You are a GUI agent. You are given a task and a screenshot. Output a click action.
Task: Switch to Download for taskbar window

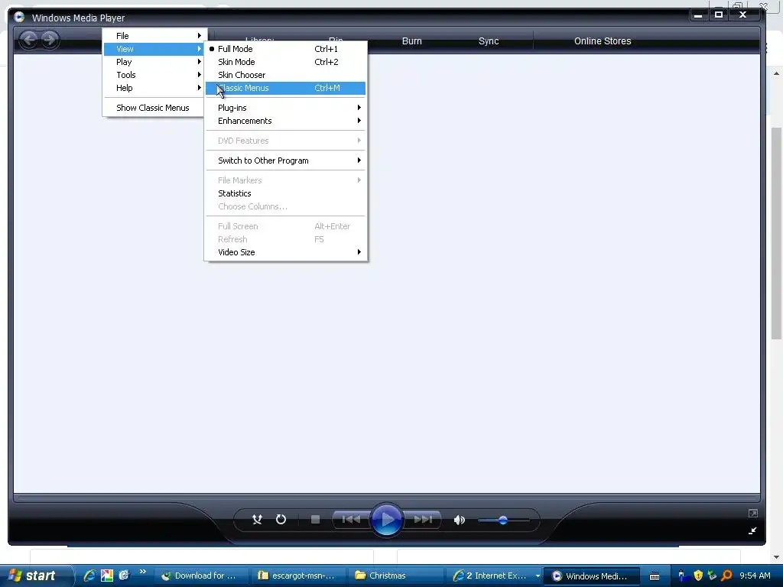pyautogui.click(x=200, y=576)
